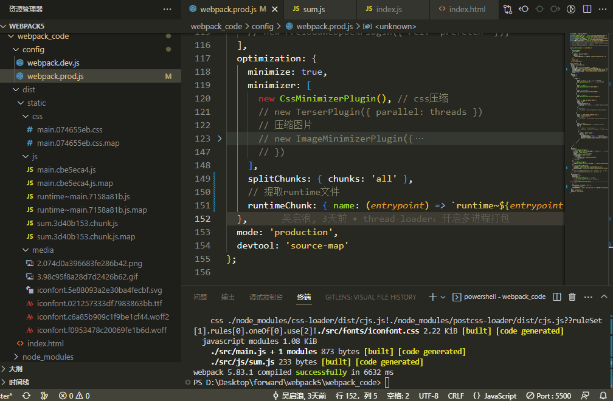The width and height of the screenshot is (613, 401).
Task: Close the webpack.prod.js editor tab
Action: tap(275, 9)
